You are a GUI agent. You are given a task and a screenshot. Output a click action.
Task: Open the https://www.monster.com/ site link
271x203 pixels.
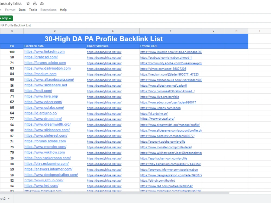click(x=46, y=147)
